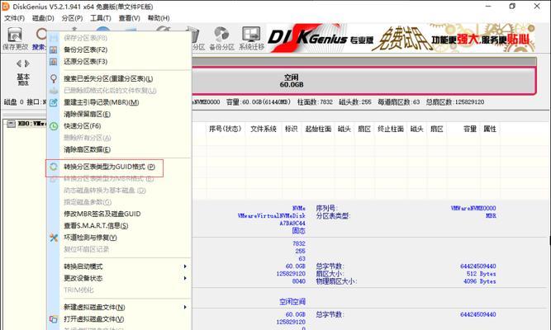Click the 总扇区数:125829120 info text

click(455, 102)
